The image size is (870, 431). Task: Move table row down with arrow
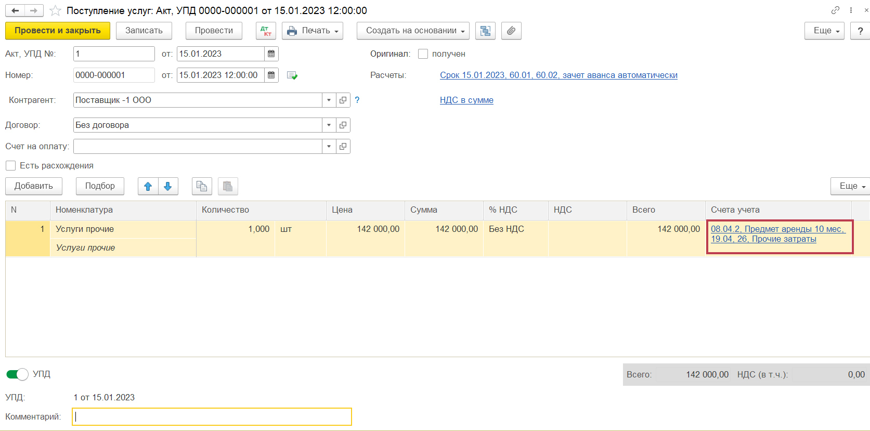tap(168, 186)
